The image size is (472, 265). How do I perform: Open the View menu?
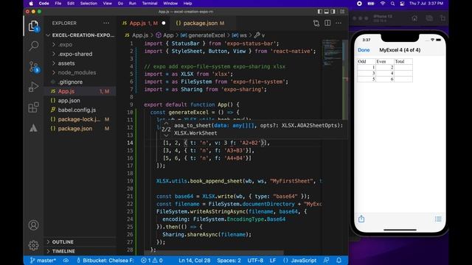click(x=107, y=4)
